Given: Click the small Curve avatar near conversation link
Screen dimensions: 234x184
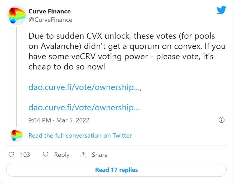Looking at the screenshot, I should click(16, 135).
